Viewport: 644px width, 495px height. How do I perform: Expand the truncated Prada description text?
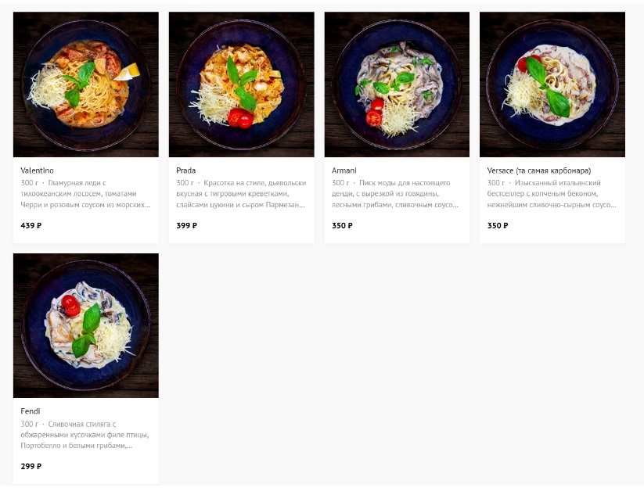[241, 194]
